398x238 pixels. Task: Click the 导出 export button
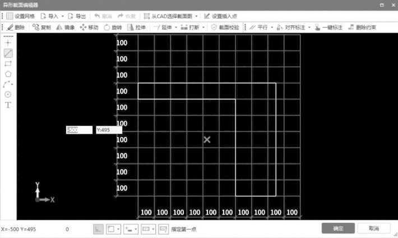tap(77, 16)
